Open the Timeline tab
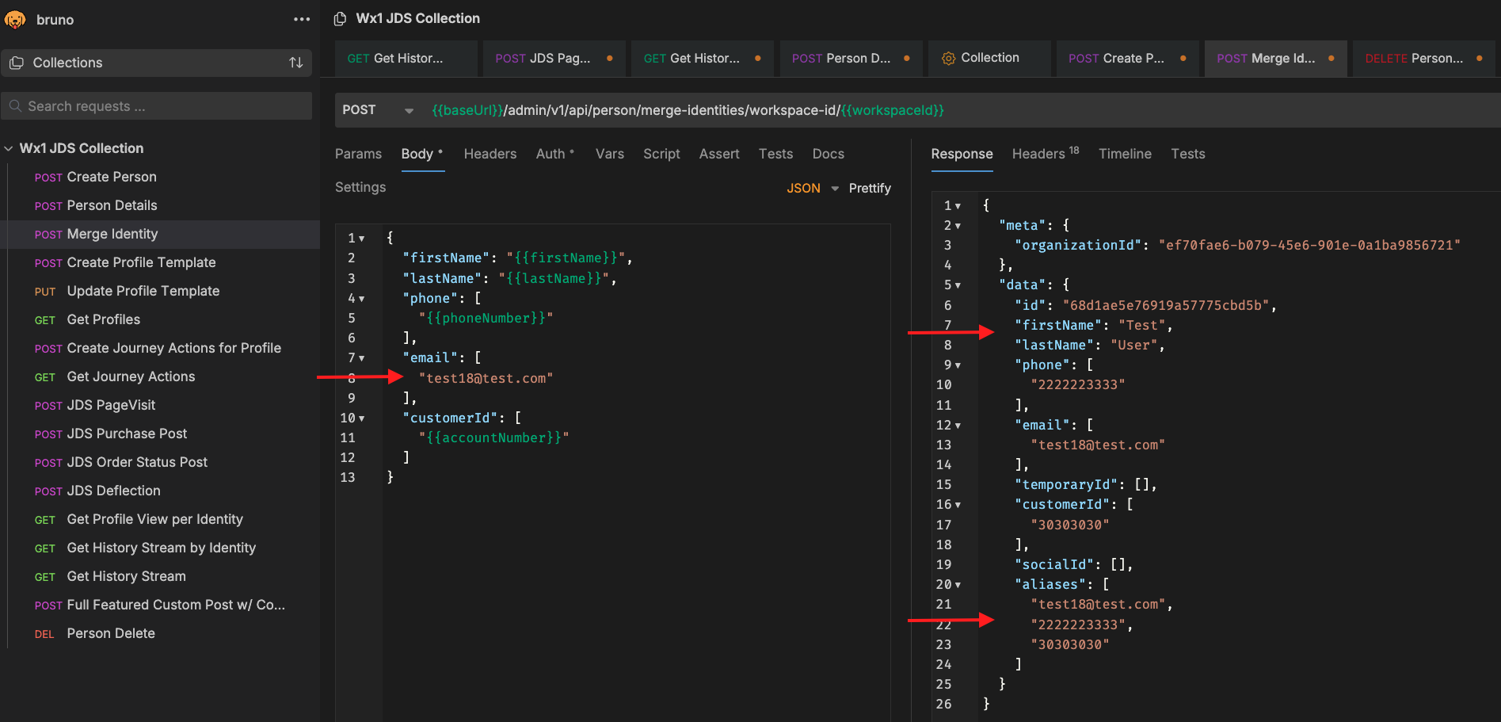The height and width of the screenshot is (722, 1501). point(1125,154)
